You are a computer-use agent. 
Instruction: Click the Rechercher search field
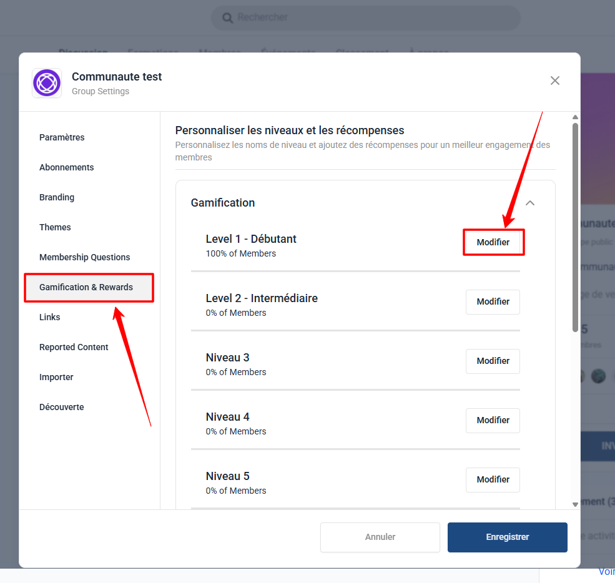365,17
